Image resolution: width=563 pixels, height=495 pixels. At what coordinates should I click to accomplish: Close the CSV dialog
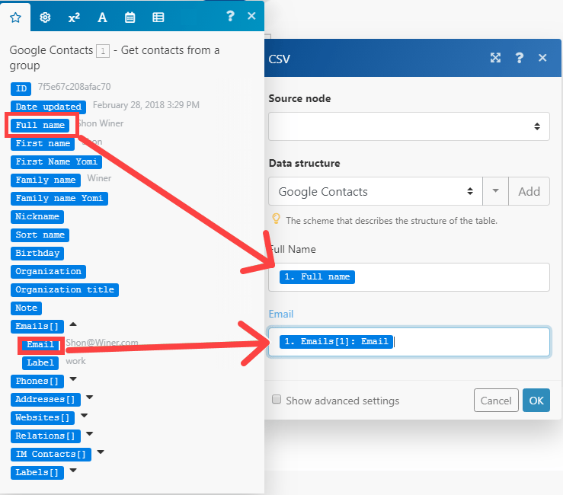click(542, 57)
